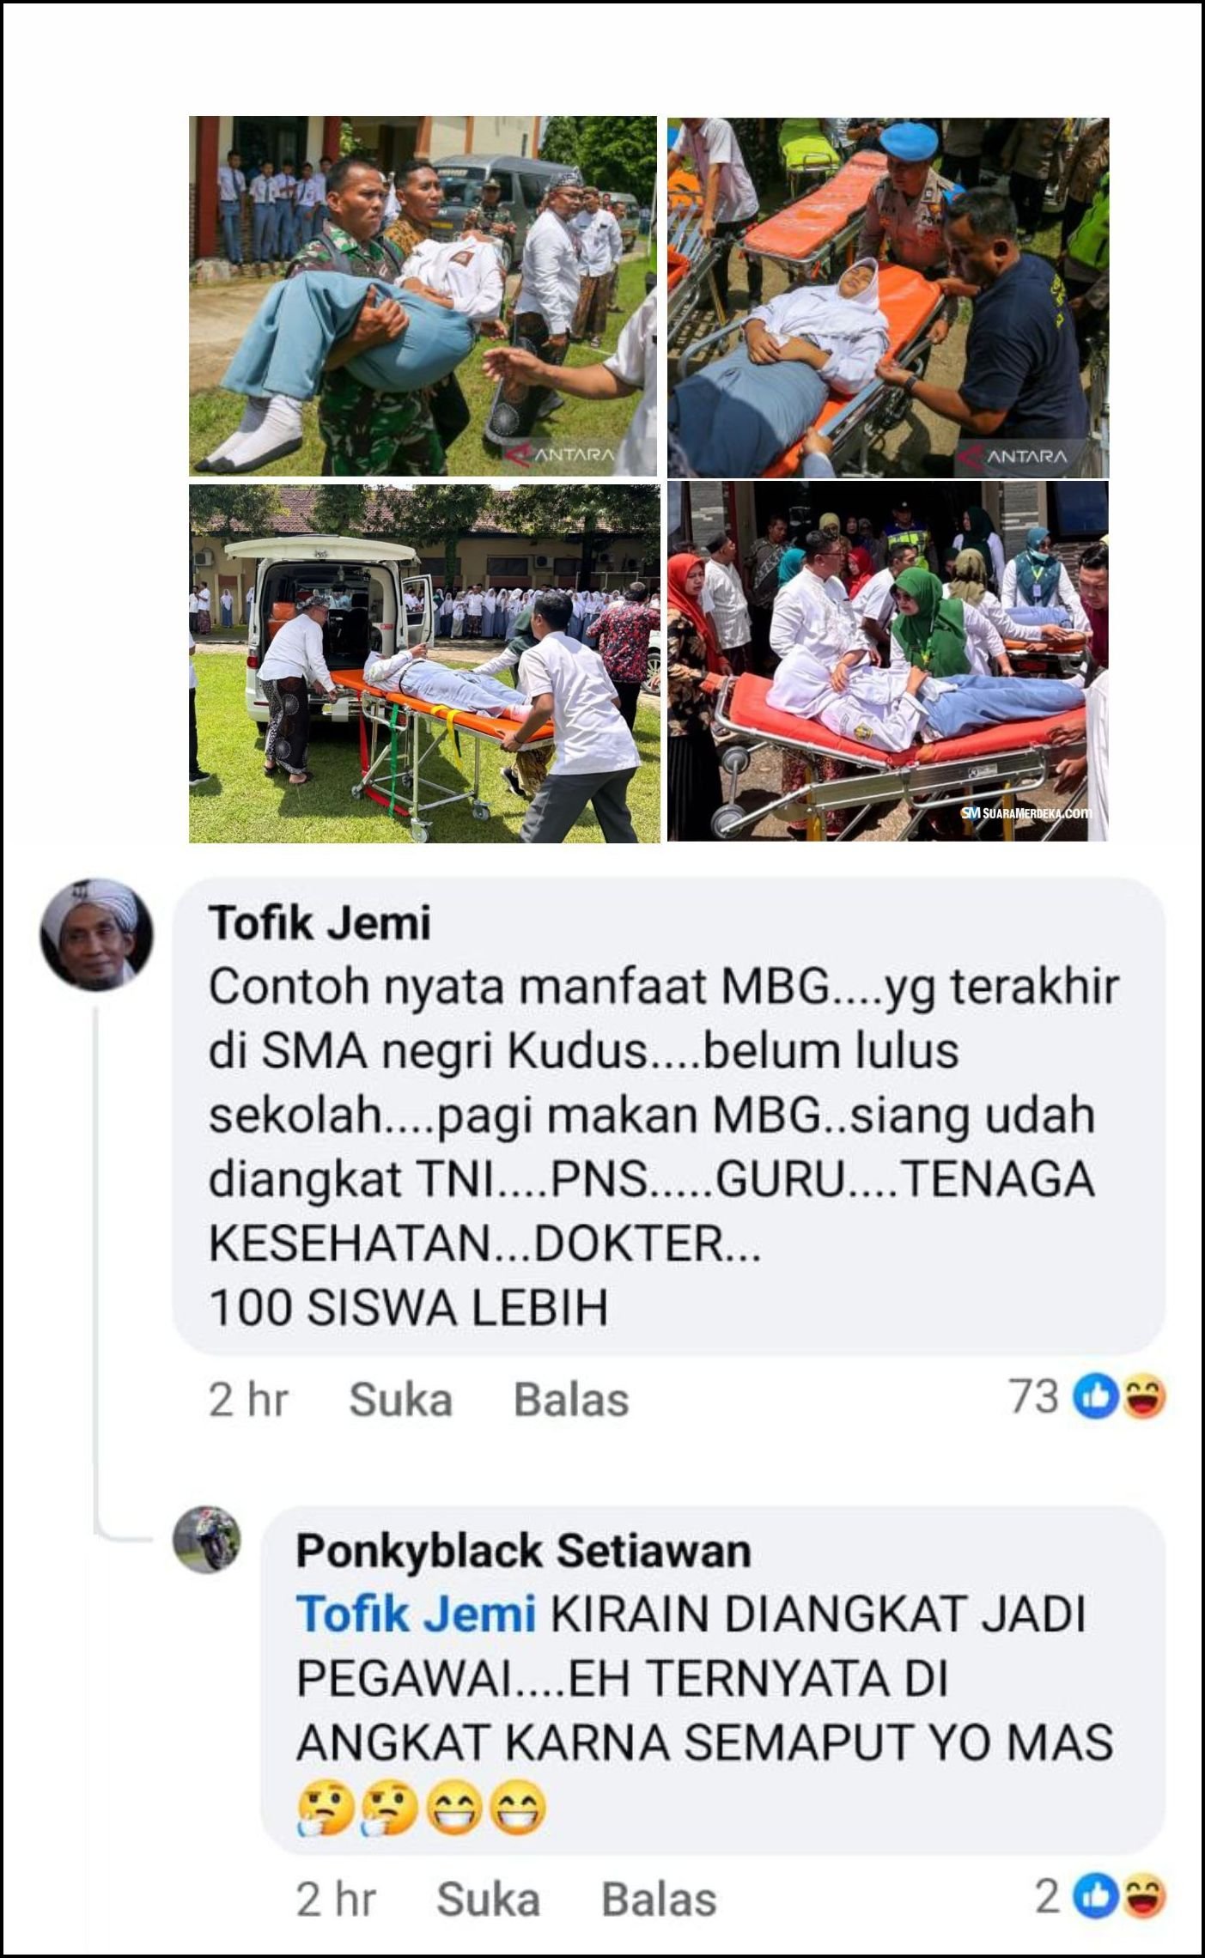Open Tofik Jemi's profile picture
Screen dimensions: 1205x1958
pyautogui.click(x=97, y=934)
